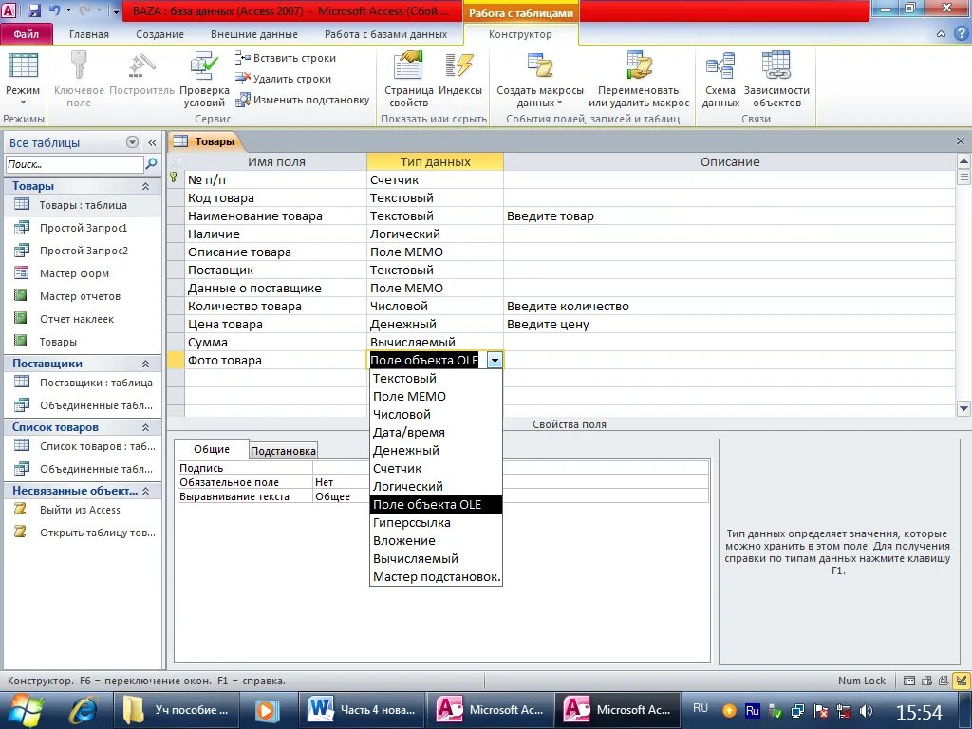This screenshot has height=729, width=972.
Task: Open the Часть 4 Word taskbar item
Action: (363, 710)
